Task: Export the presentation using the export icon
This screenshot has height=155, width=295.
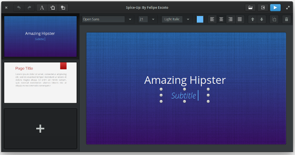Action: (x=263, y=8)
